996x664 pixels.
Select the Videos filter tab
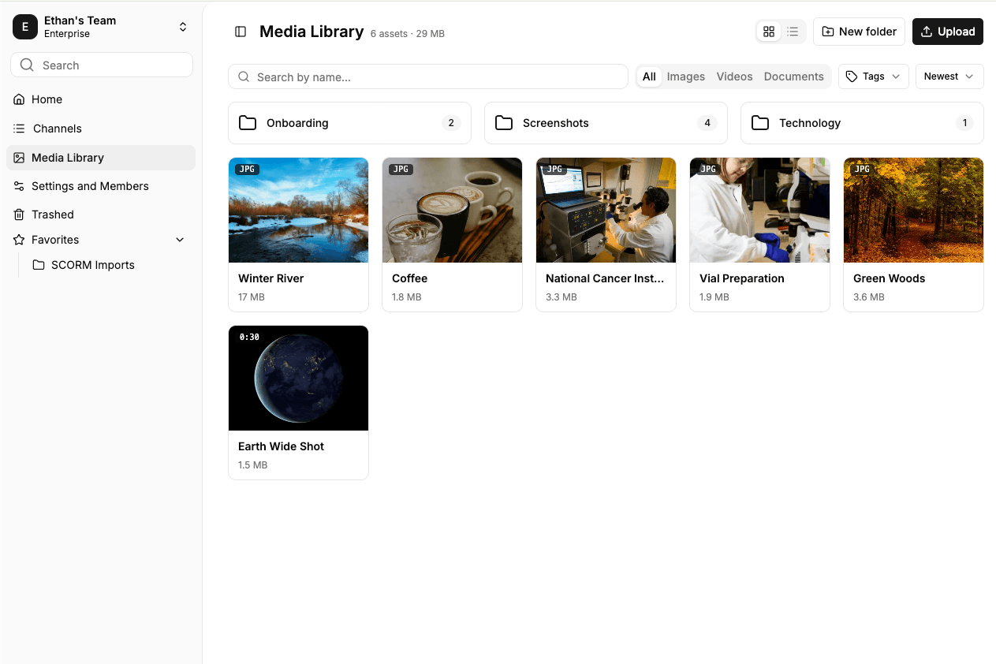click(x=734, y=76)
